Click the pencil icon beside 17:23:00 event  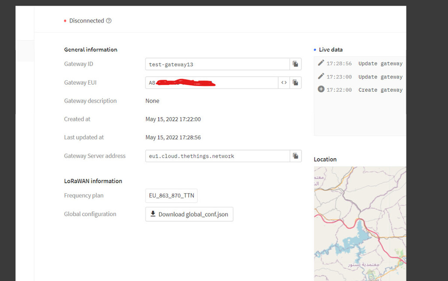(x=321, y=76)
